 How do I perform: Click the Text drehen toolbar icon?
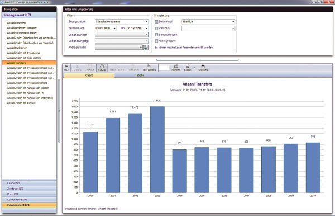pos(149,66)
